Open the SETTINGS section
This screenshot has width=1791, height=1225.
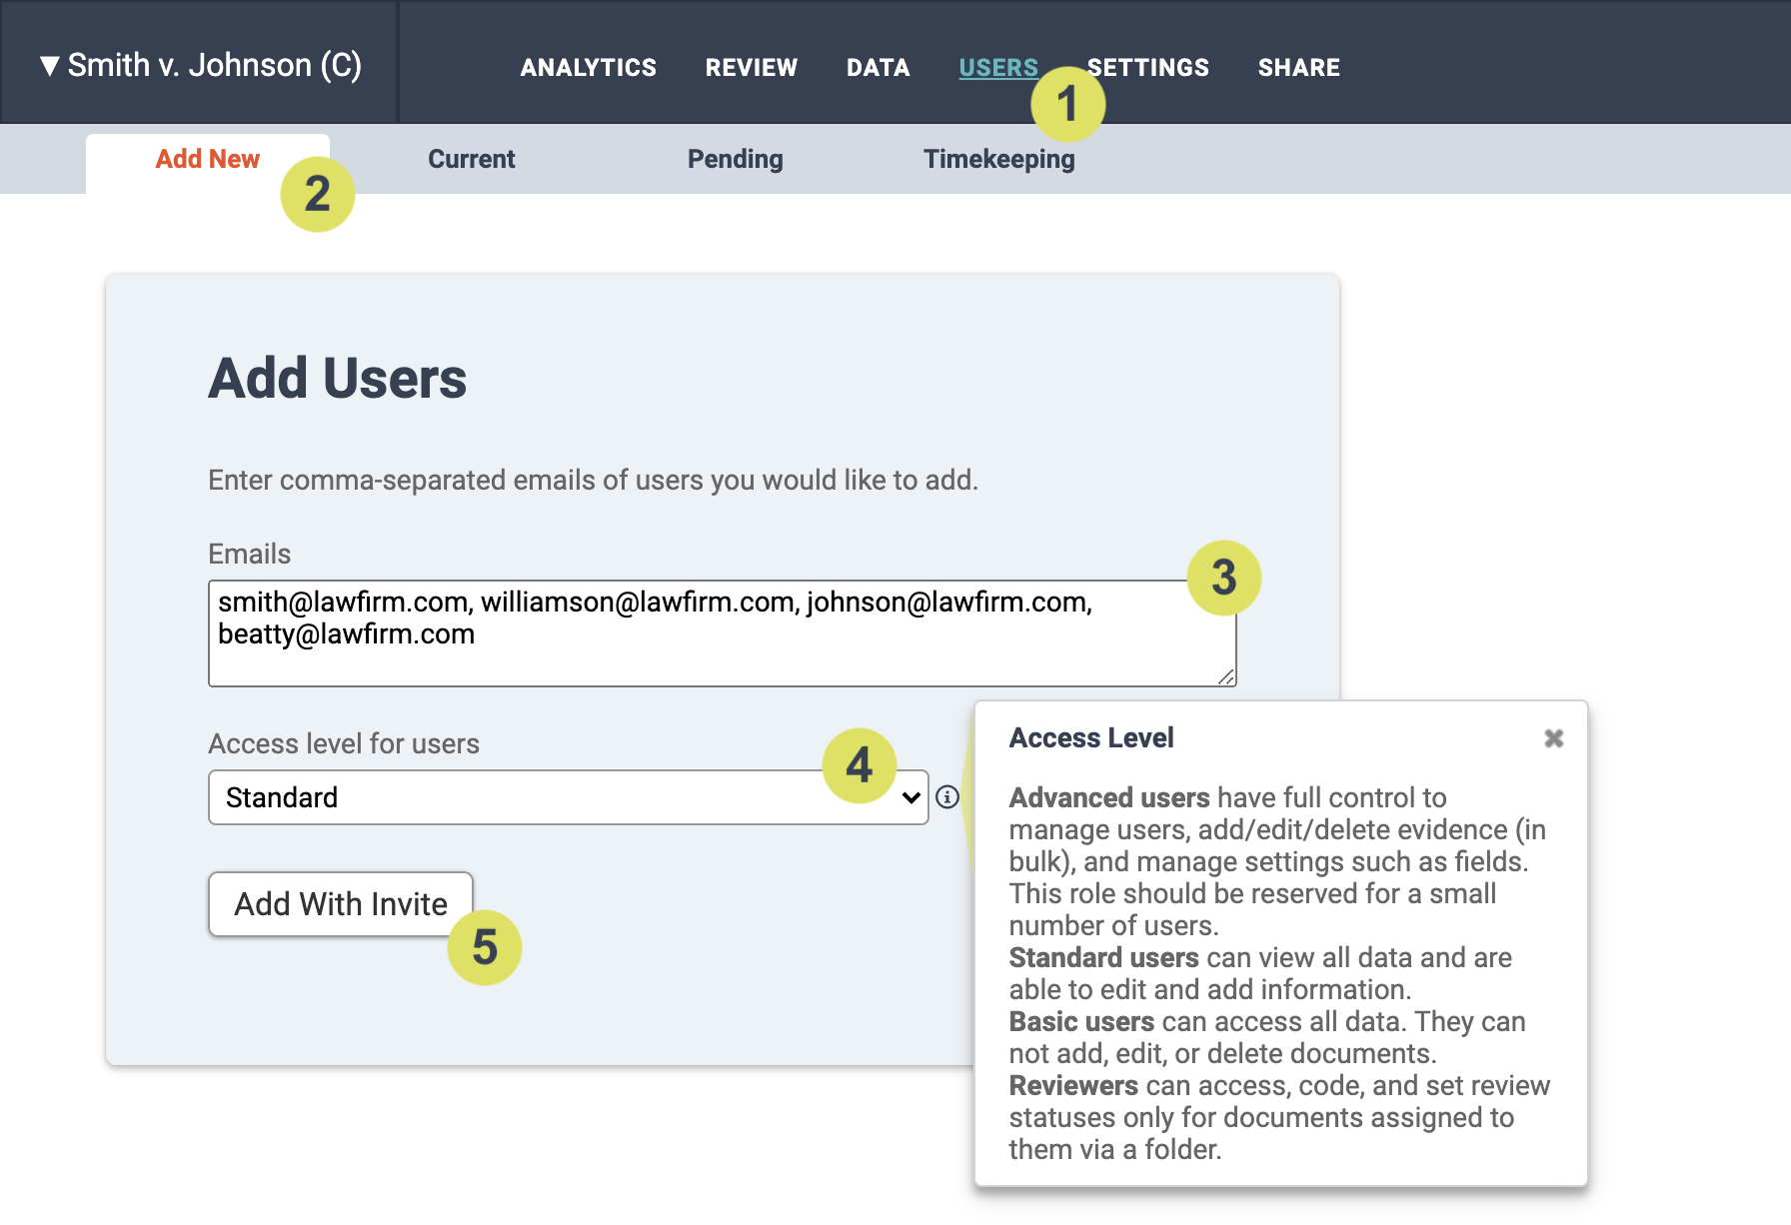1148,67
